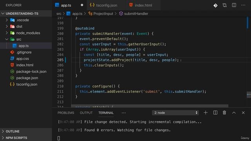Click the compare changes icon
This screenshot has width=251, height=141.
click(225, 5)
